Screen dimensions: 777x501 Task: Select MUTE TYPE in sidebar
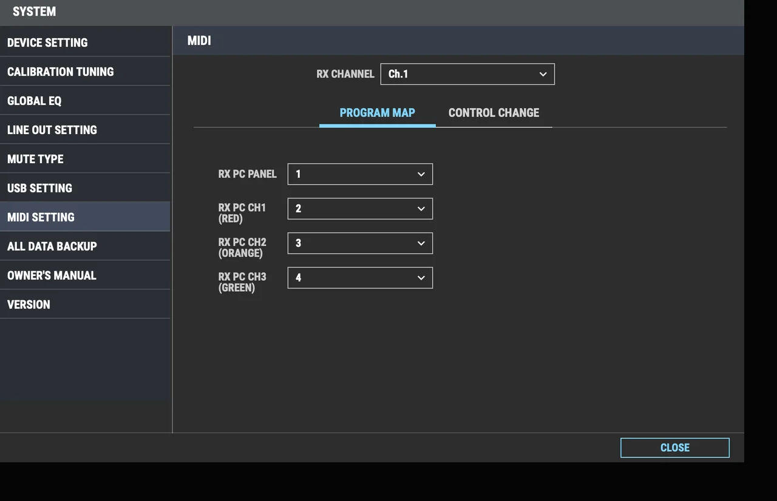pos(85,159)
